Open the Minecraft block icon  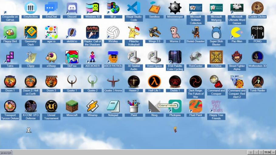pyautogui.click(x=72, y=106)
